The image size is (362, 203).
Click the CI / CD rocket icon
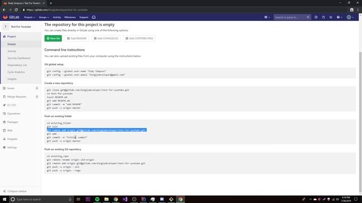click(4, 105)
